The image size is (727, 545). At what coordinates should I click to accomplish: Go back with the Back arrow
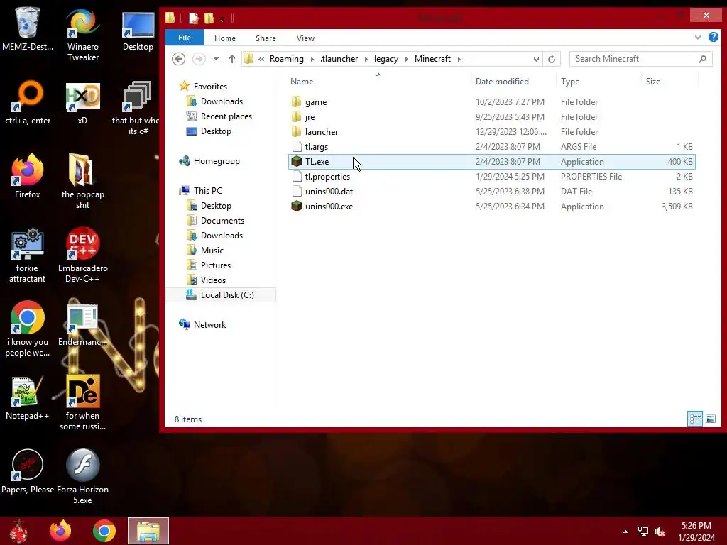click(x=178, y=59)
